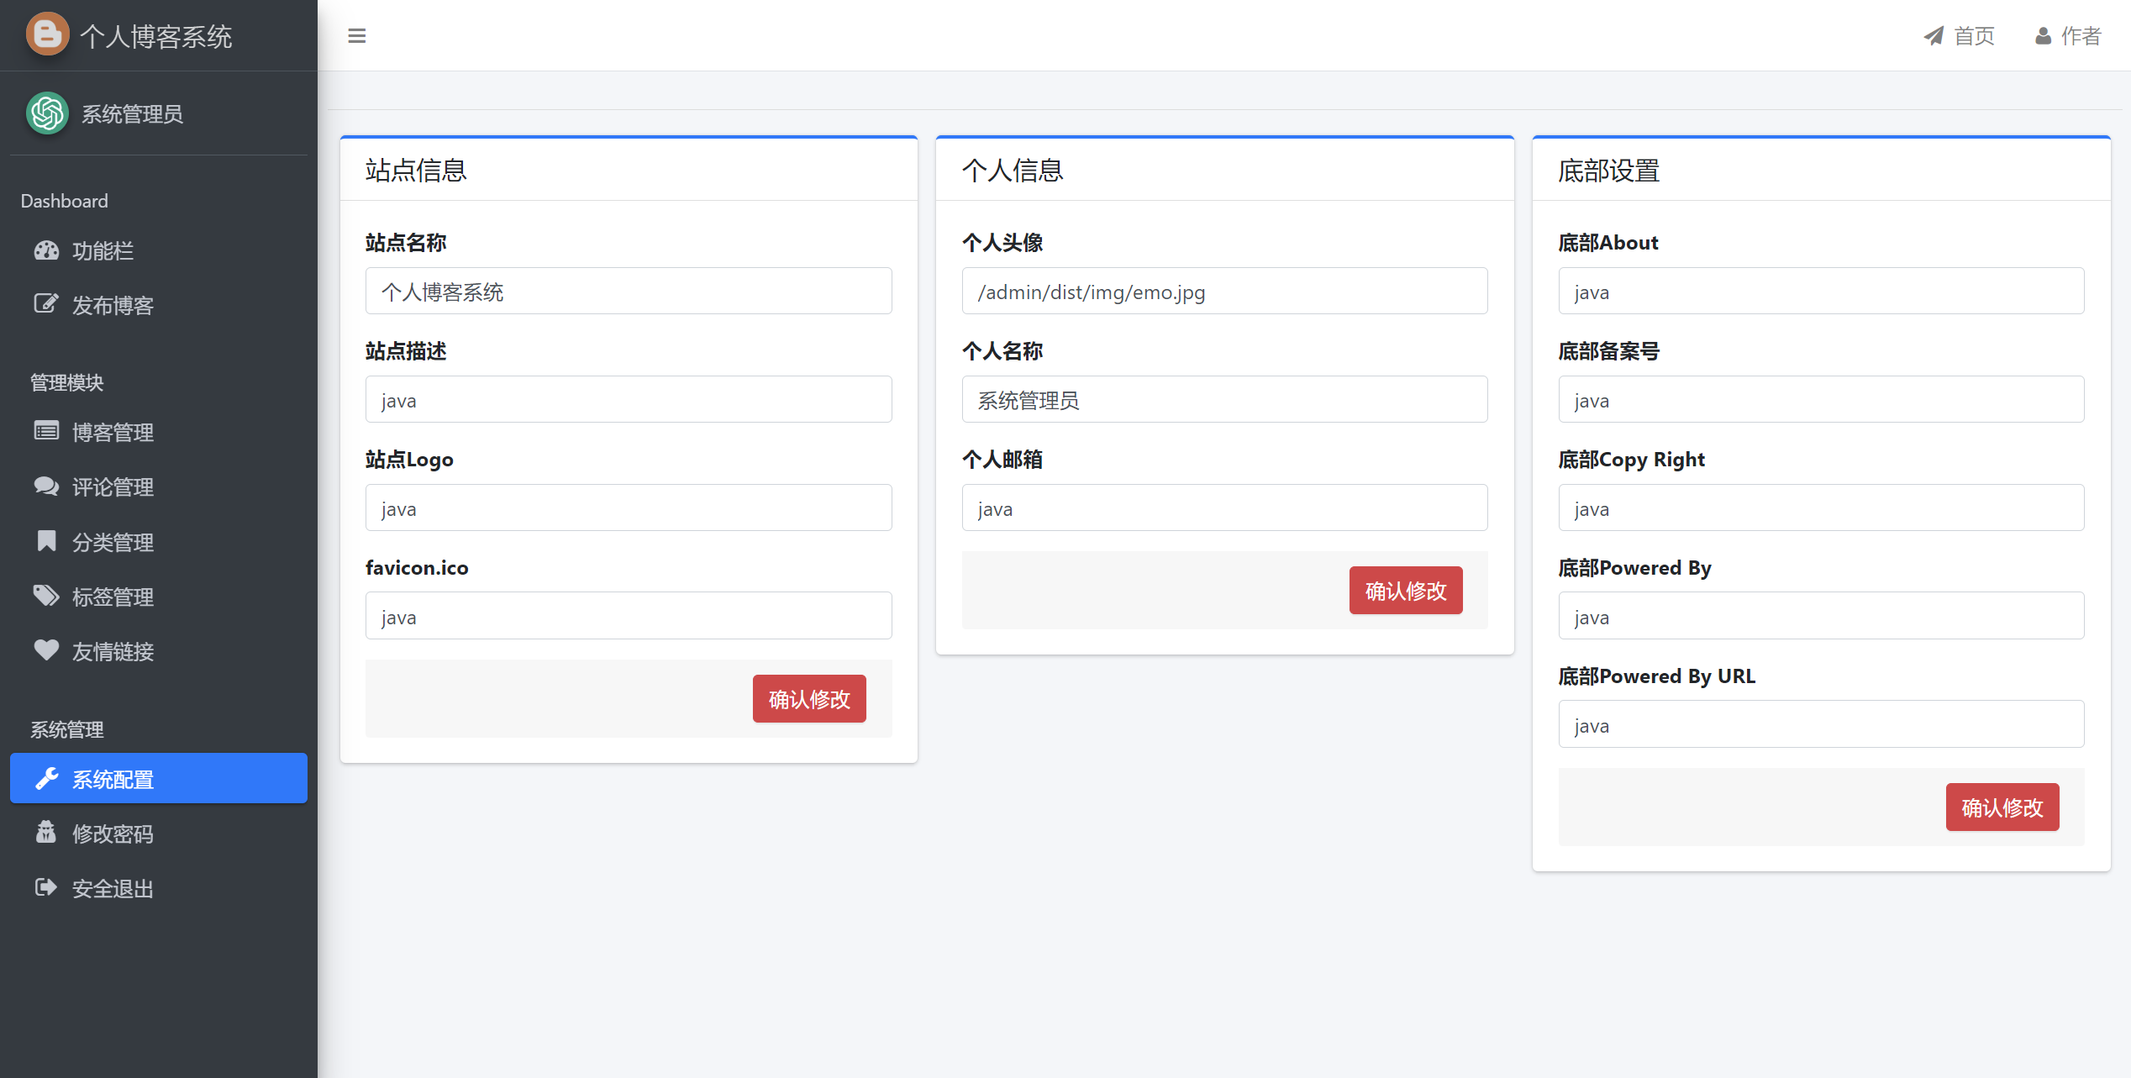Focus the 个人名称 input field

[x=1225, y=399]
